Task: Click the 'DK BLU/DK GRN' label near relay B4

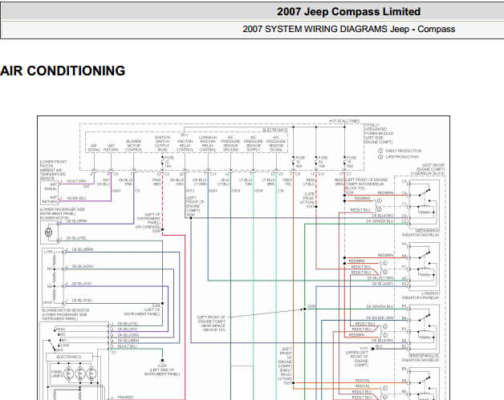Action: [x=380, y=317]
